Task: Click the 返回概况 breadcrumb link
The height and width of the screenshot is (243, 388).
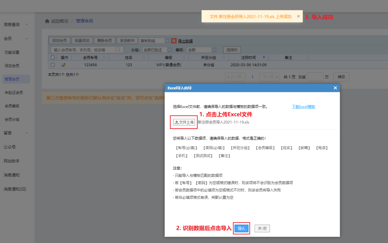Action: point(59,21)
